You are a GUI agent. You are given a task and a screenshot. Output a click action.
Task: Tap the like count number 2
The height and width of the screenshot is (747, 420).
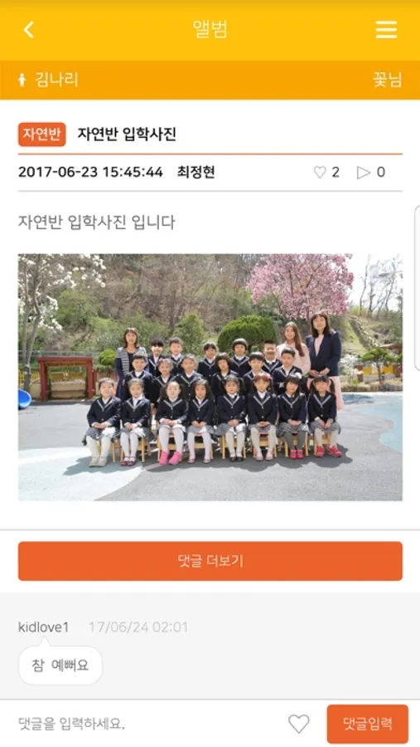pyautogui.click(x=336, y=172)
